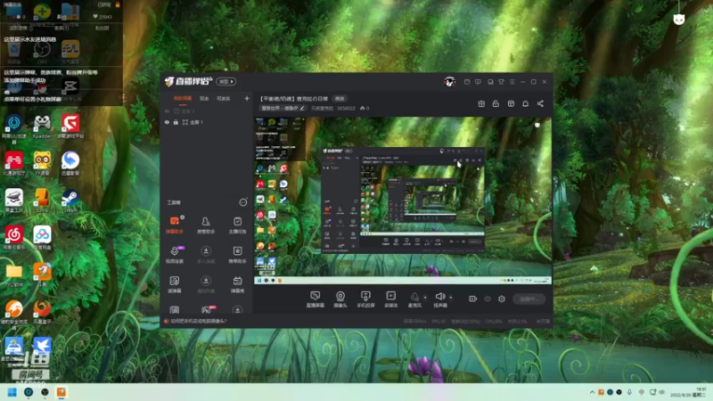Viewport: 713px width, 401px height.
Task: Add a screen capture source
Action: (x=315, y=299)
